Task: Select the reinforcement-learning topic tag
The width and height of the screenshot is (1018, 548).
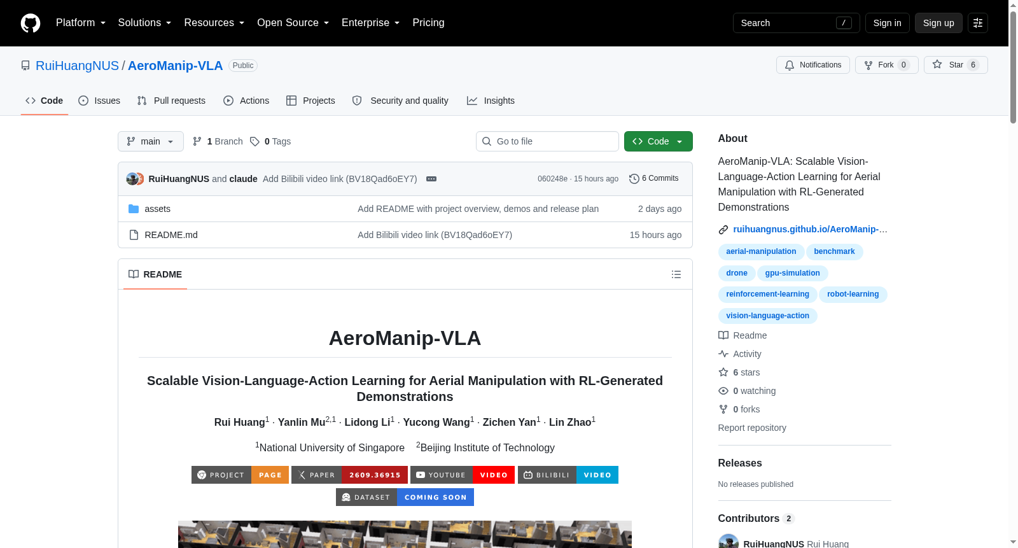Action: tap(767, 294)
